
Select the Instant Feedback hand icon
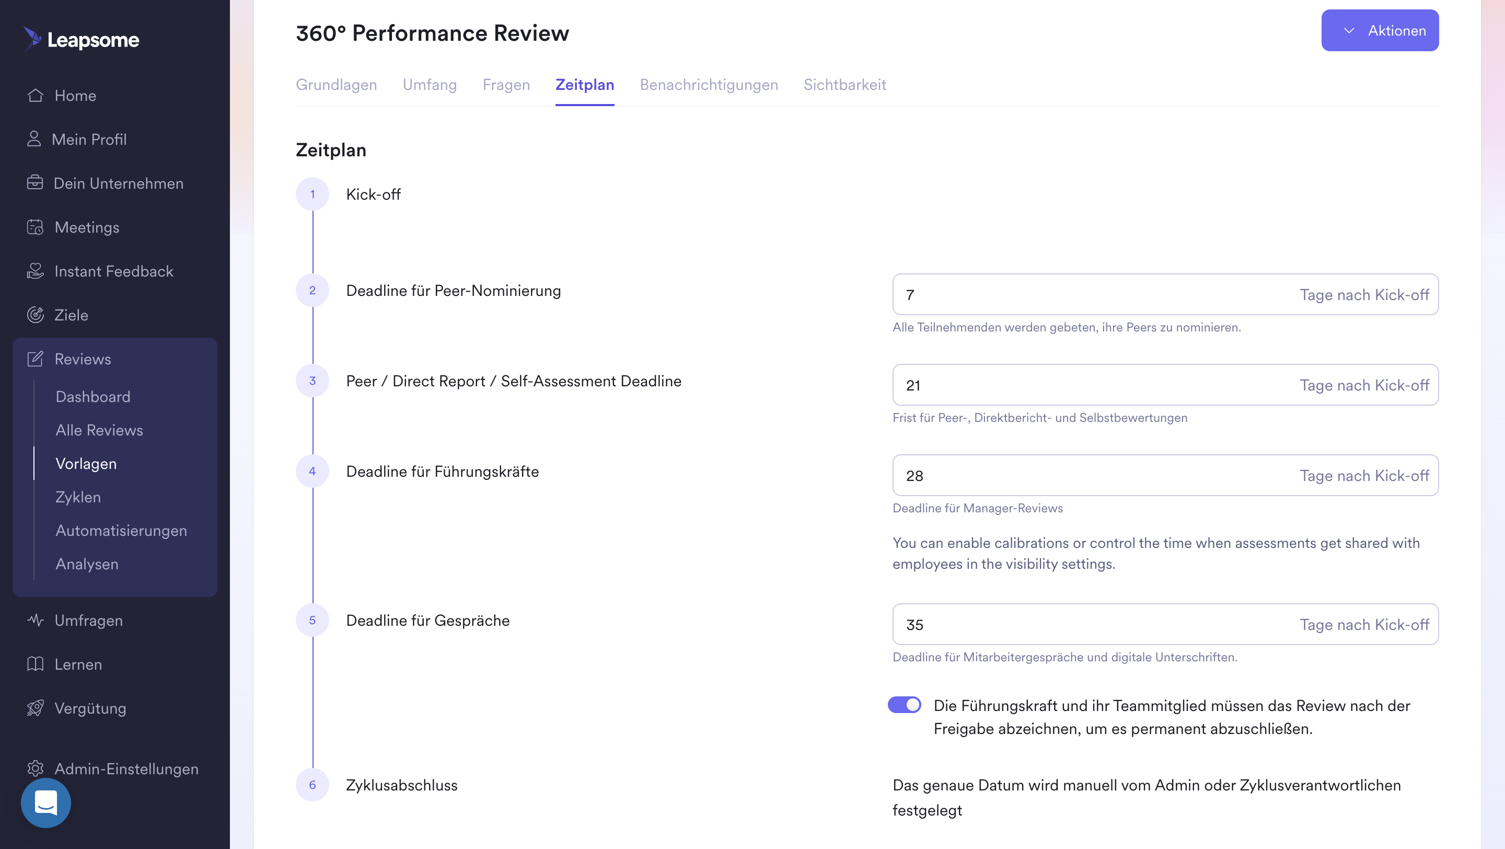[x=35, y=270]
